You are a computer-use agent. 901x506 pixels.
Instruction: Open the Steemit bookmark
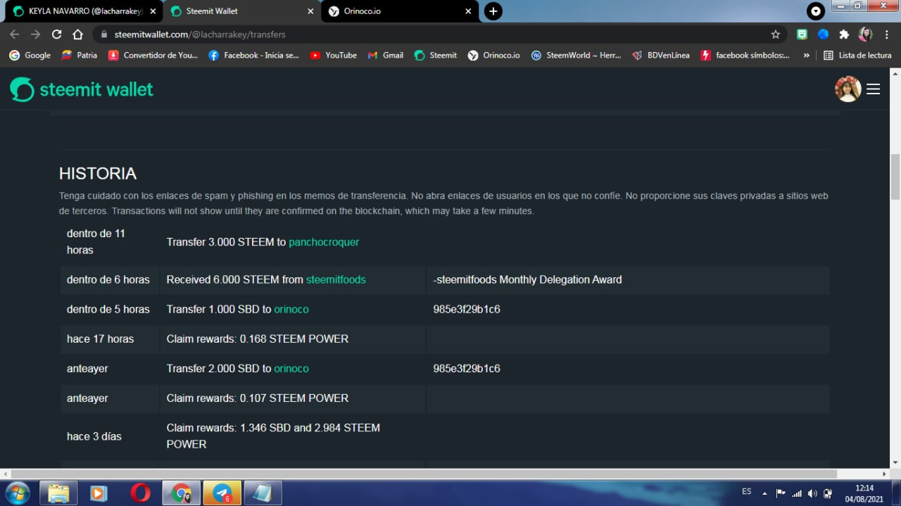click(x=436, y=55)
